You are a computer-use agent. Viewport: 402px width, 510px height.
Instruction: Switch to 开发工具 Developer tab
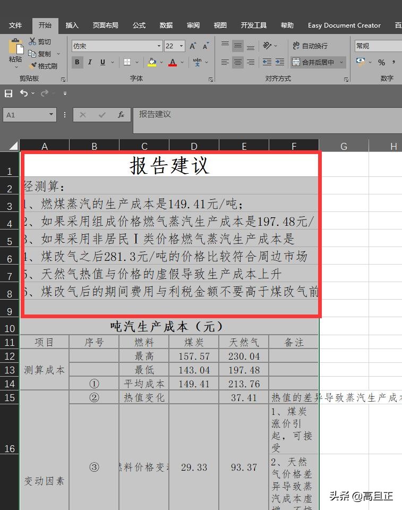coord(254,25)
